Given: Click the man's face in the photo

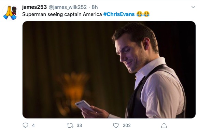Looking at the screenshot, I should tap(131, 55).
